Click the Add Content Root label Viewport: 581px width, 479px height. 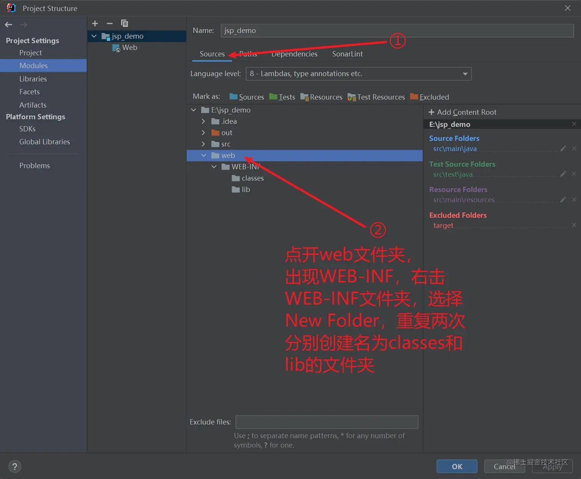(466, 112)
